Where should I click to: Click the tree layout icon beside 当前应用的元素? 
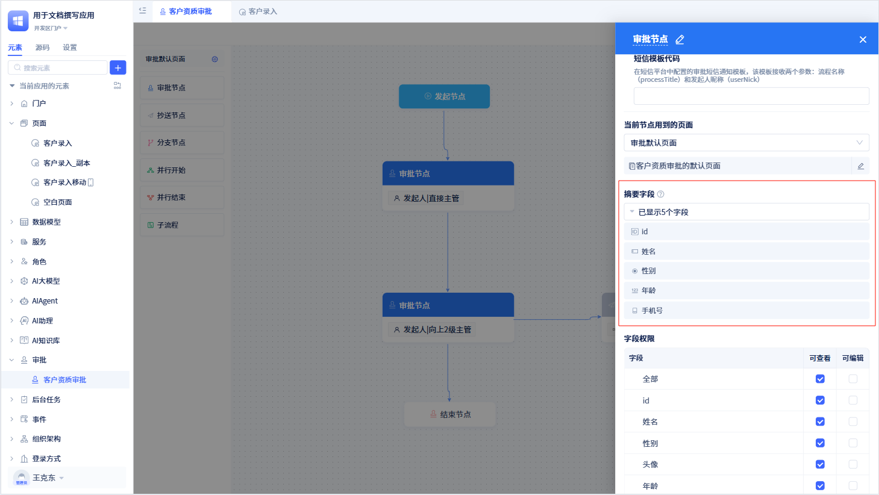tap(117, 86)
